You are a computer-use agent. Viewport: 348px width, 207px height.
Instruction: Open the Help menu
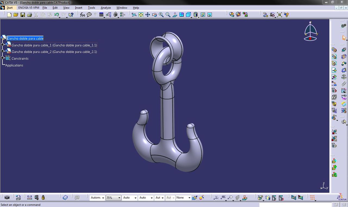pyautogui.click(x=136, y=8)
